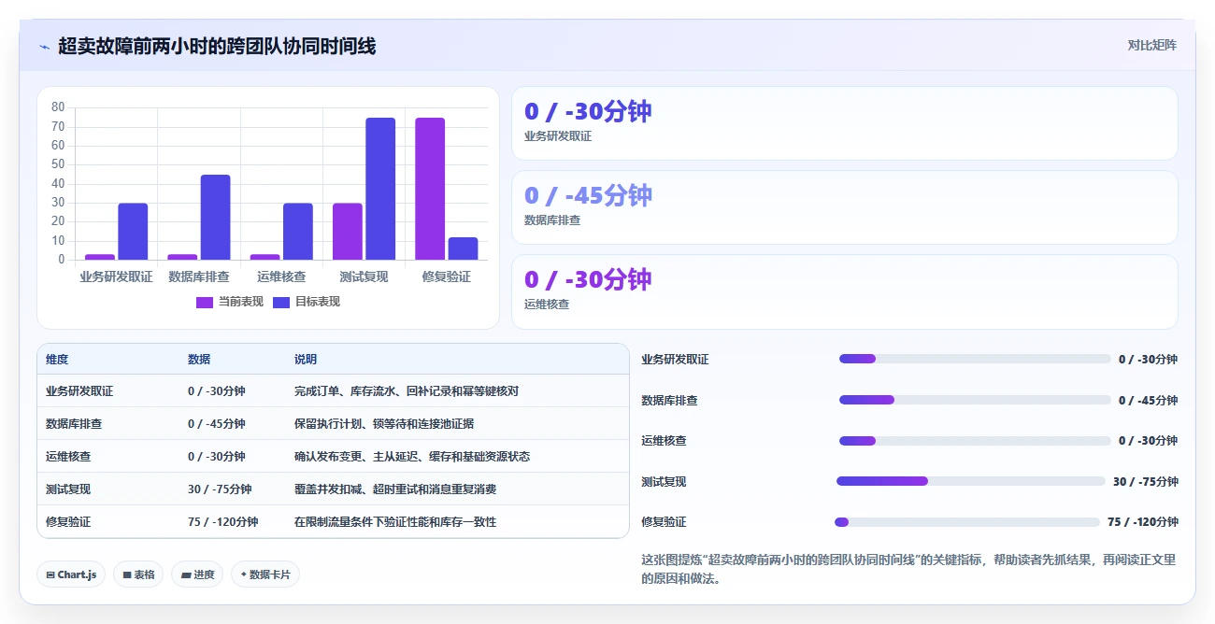This screenshot has width=1215, height=624.
Task: Click the 测试复现 progress bar
Action: (x=971, y=481)
